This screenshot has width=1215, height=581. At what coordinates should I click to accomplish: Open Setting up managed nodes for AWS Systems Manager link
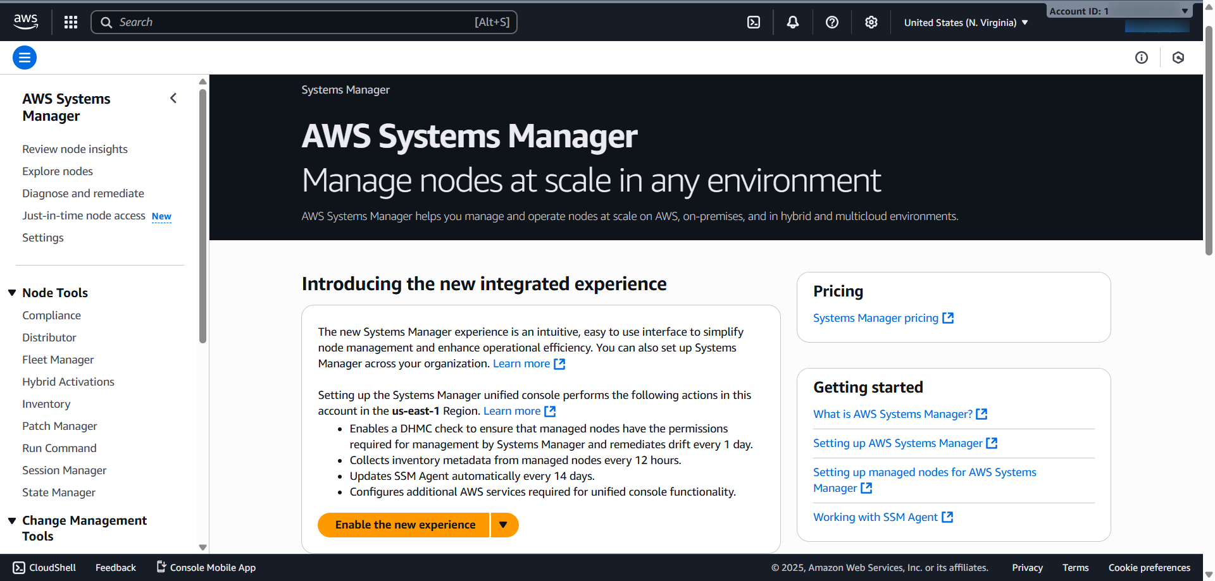point(925,480)
